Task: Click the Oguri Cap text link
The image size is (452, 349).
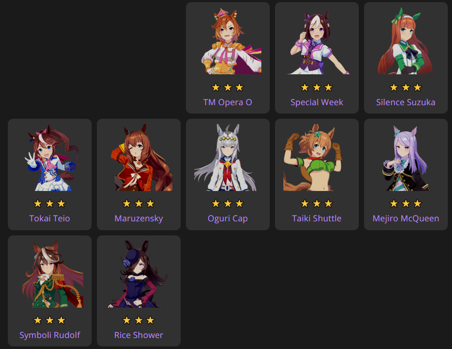Action: (x=228, y=219)
